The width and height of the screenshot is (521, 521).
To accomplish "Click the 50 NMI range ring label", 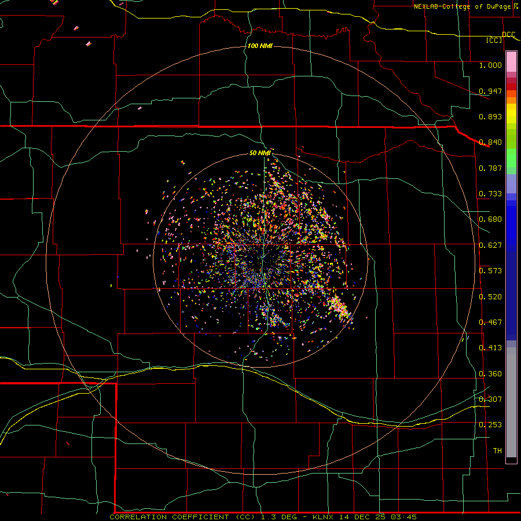I will [x=260, y=153].
